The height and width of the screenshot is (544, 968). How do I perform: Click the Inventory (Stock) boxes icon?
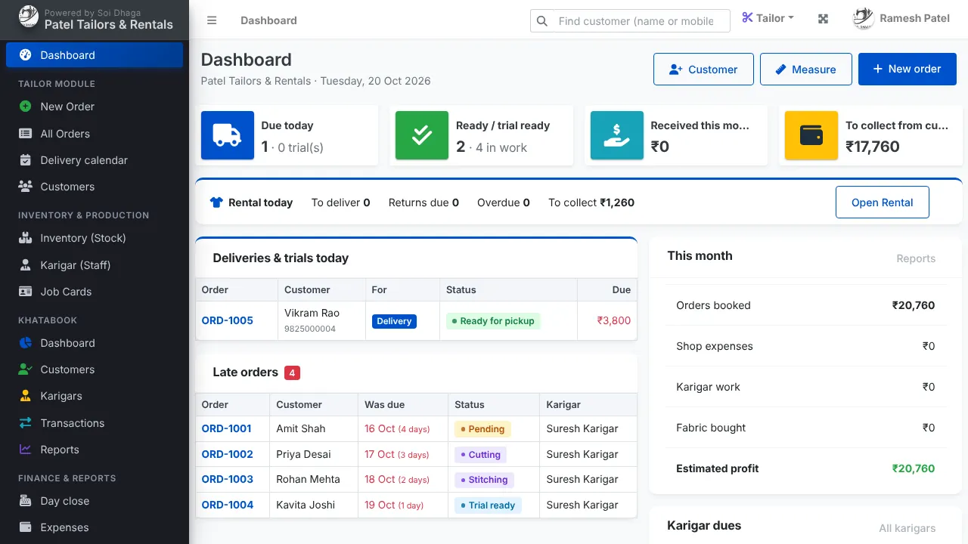(25, 238)
